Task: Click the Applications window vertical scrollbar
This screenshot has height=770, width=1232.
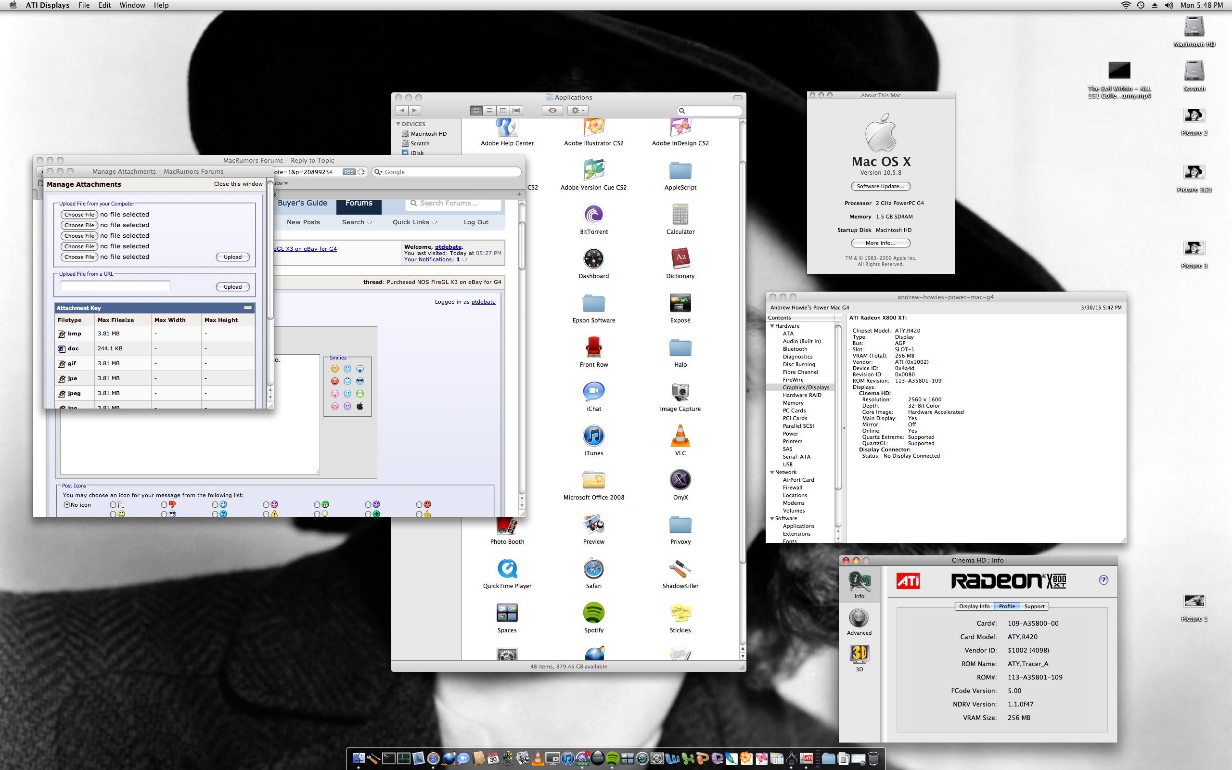Action: coord(742,357)
